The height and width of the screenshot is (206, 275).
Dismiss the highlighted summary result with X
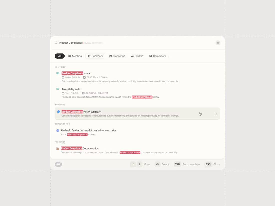(x=216, y=114)
